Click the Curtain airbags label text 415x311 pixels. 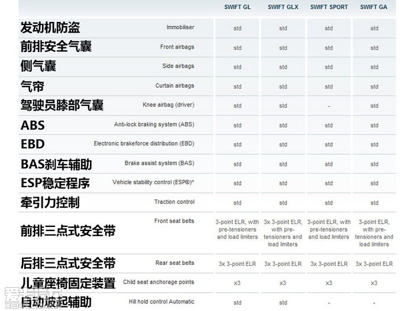click(x=174, y=86)
